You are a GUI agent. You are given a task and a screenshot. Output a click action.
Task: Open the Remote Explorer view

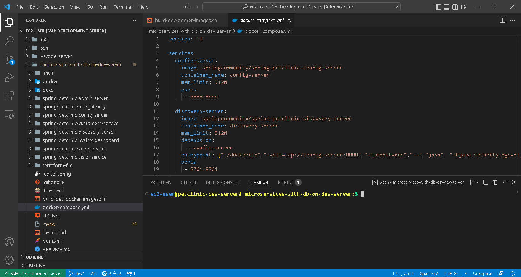(x=9, y=114)
